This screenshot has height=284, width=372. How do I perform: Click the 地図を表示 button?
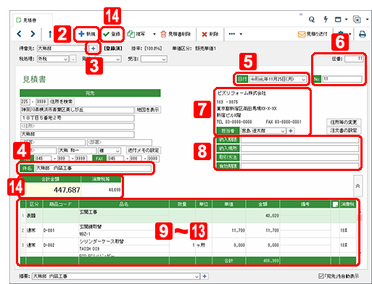pyautogui.click(x=148, y=109)
